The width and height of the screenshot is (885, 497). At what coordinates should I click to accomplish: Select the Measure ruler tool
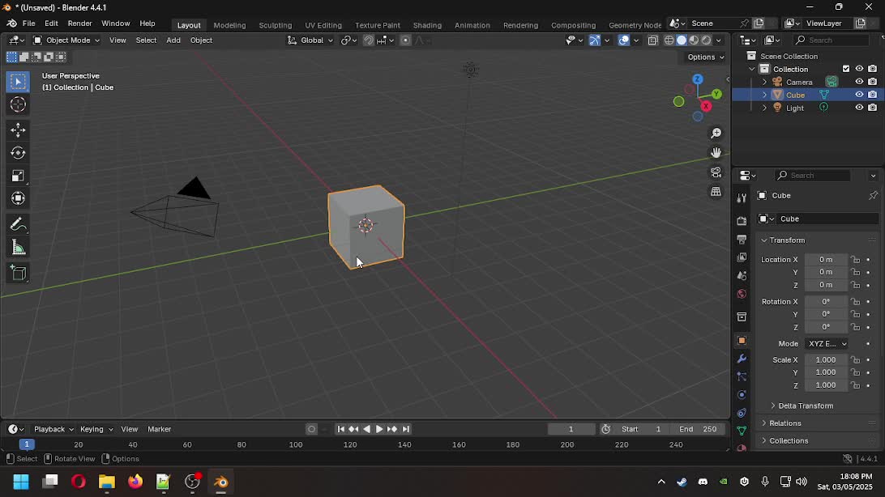click(18, 248)
